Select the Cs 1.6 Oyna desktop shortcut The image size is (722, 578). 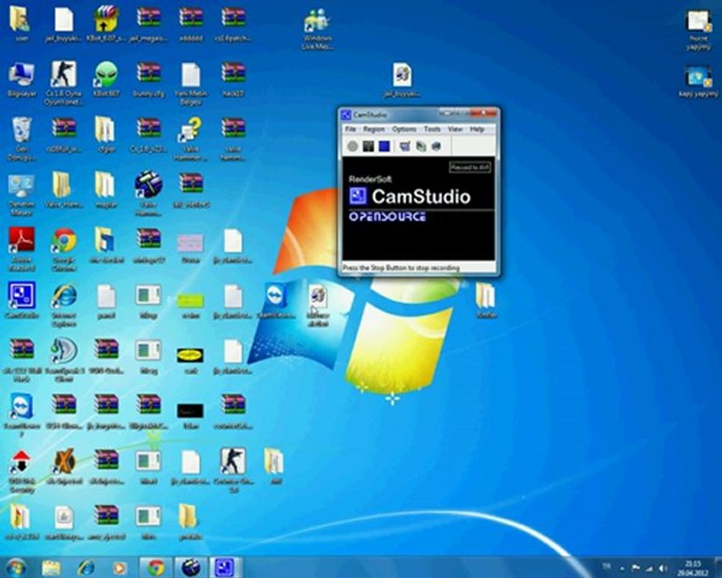point(63,83)
